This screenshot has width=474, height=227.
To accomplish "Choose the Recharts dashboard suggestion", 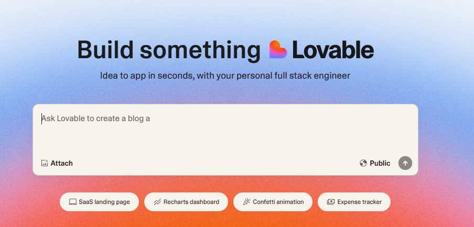I will tap(186, 202).
